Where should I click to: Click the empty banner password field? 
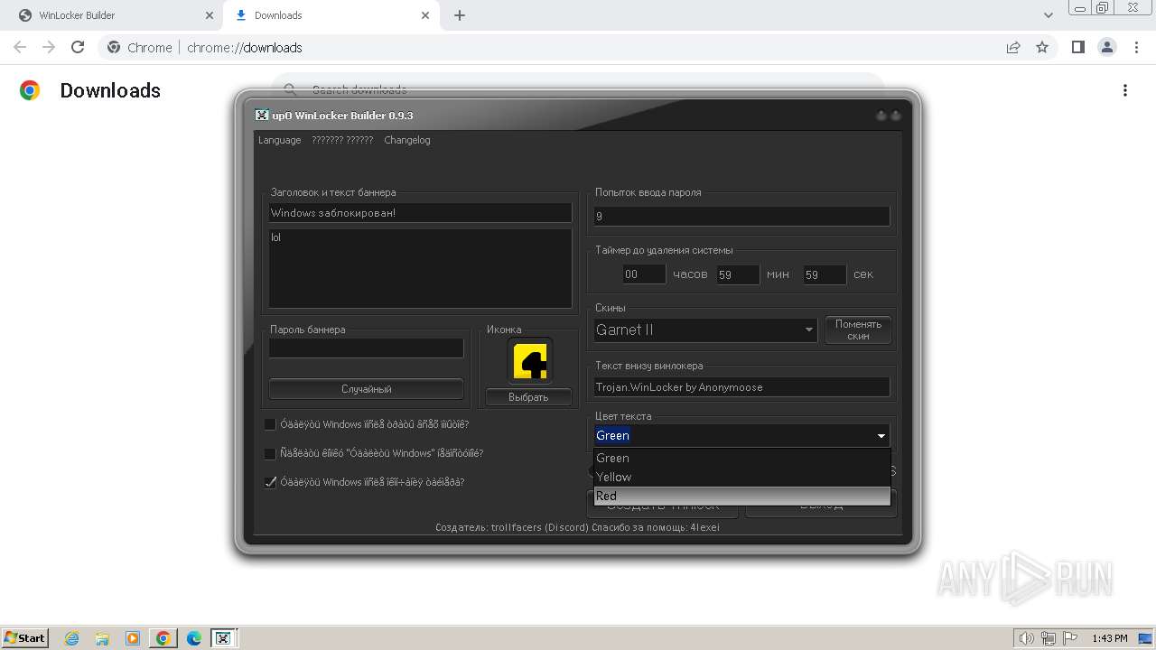click(366, 348)
